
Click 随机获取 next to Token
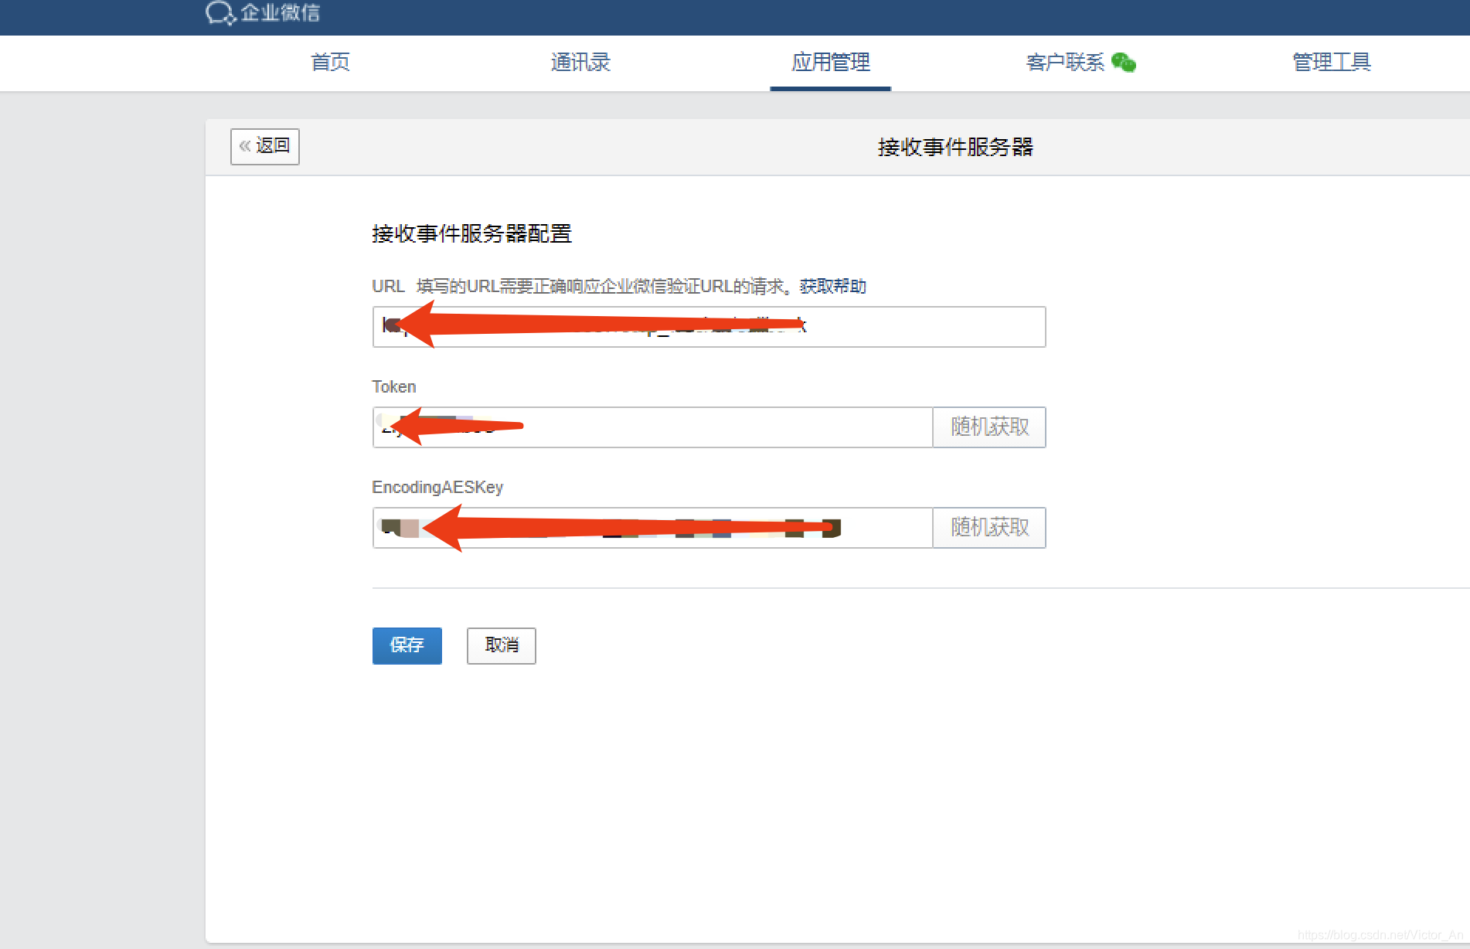(989, 427)
